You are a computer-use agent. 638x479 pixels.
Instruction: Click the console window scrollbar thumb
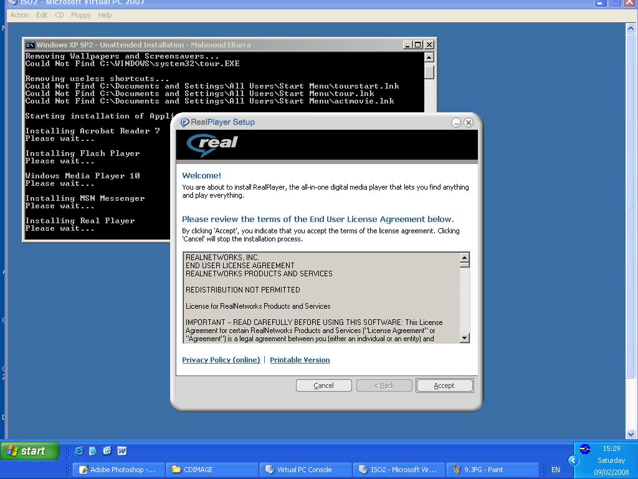[x=429, y=72]
